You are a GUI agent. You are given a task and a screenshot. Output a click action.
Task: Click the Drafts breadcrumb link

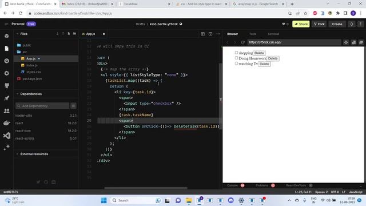(140, 24)
